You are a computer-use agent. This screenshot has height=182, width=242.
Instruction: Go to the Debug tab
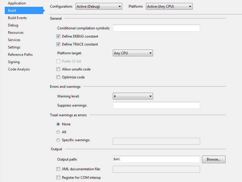click(13, 25)
